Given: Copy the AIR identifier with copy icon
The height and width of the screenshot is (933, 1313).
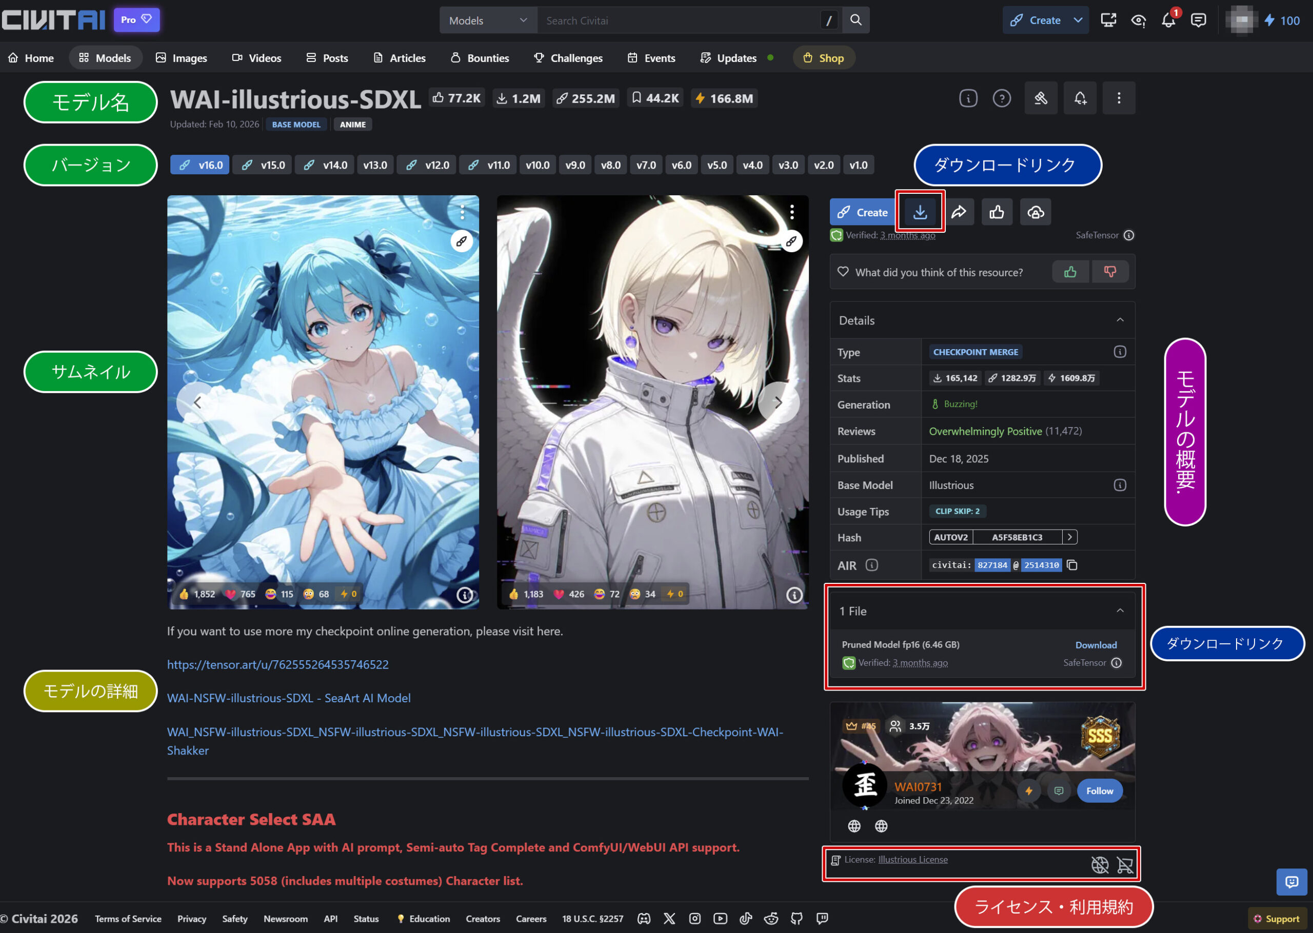Looking at the screenshot, I should [x=1071, y=565].
